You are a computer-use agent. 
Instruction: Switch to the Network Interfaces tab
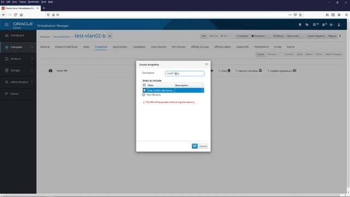[66, 47]
